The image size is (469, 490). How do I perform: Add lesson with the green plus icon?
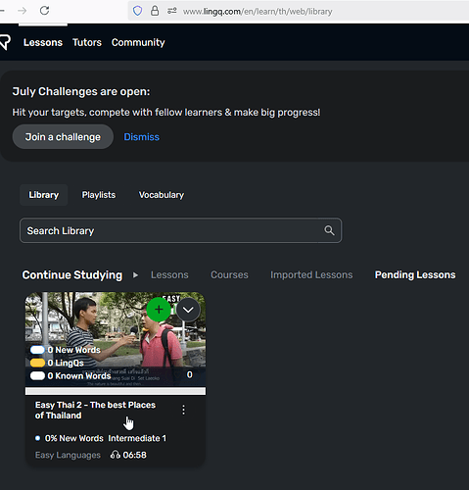[x=159, y=310]
